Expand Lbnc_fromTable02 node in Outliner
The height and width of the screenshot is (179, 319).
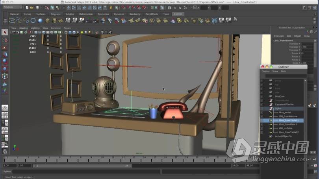pyautogui.click(x=262, y=133)
